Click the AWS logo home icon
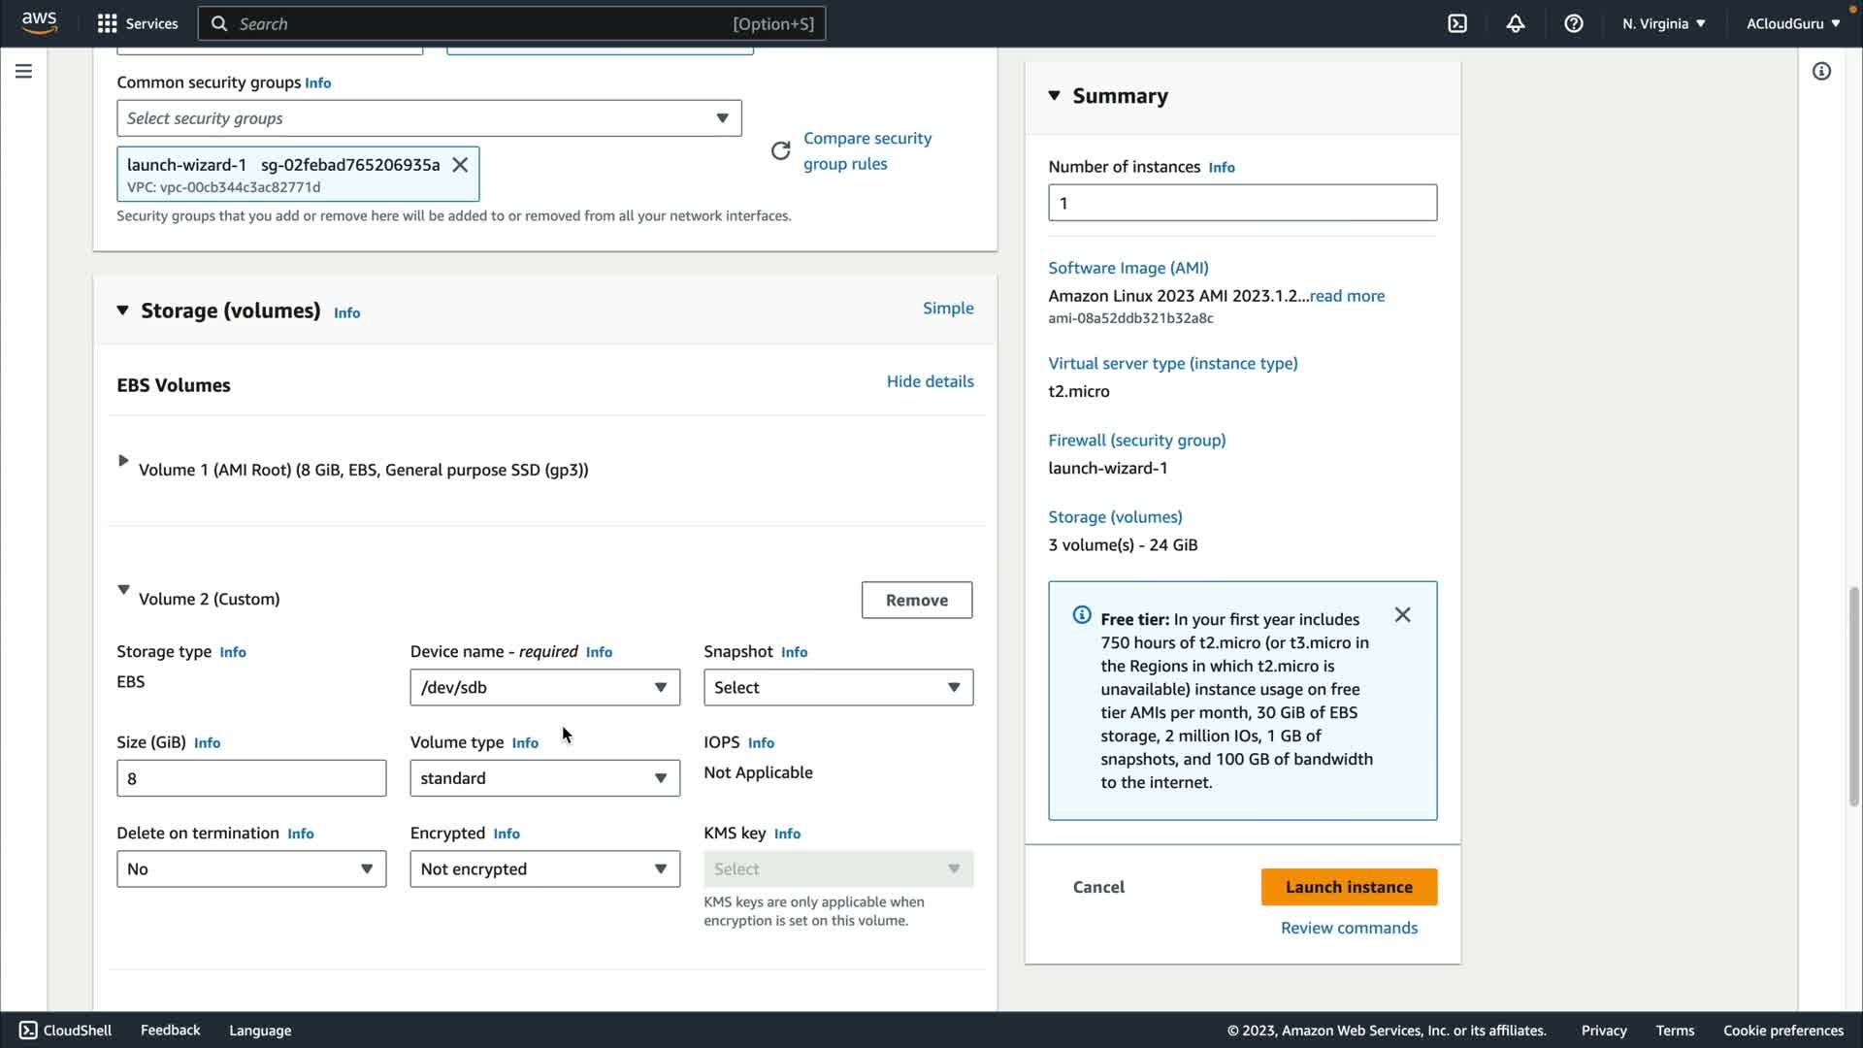 (40, 23)
